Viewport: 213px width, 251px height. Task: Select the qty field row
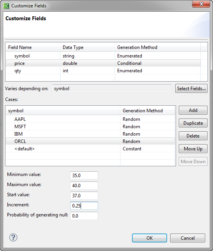103,71
